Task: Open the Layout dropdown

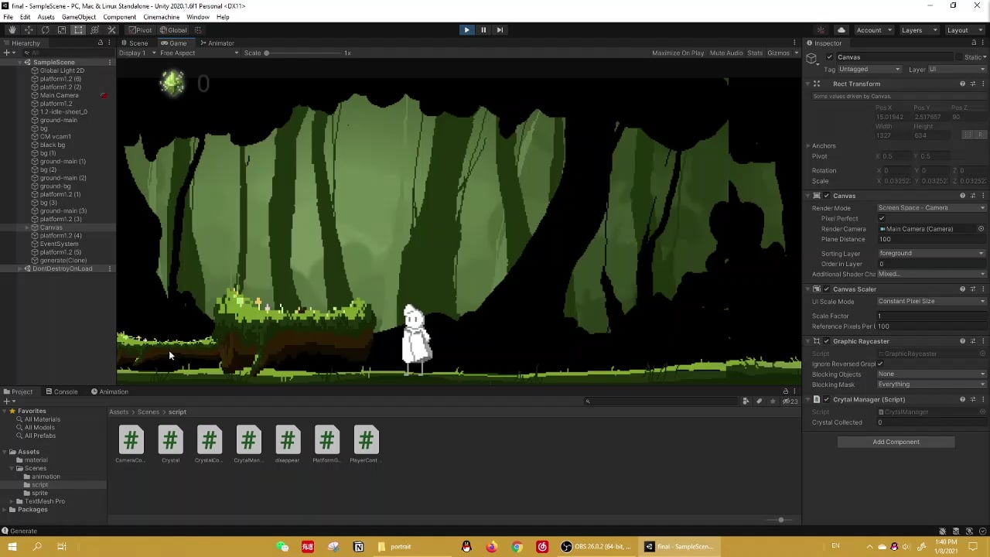Action: click(x=963, y=30)
